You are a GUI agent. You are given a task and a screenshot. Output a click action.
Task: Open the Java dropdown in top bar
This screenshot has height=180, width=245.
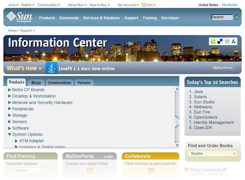13,5
